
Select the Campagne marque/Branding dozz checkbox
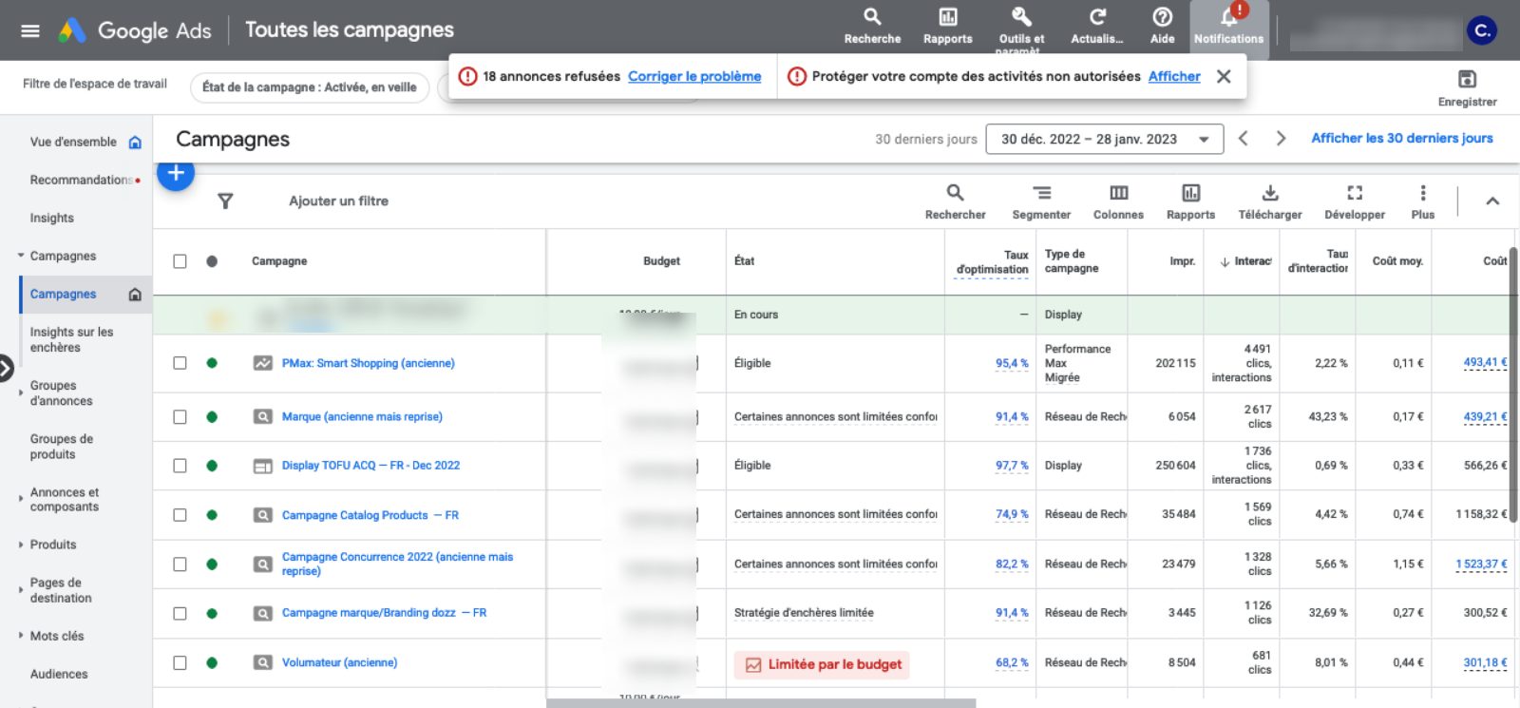[x=180, y=613]
